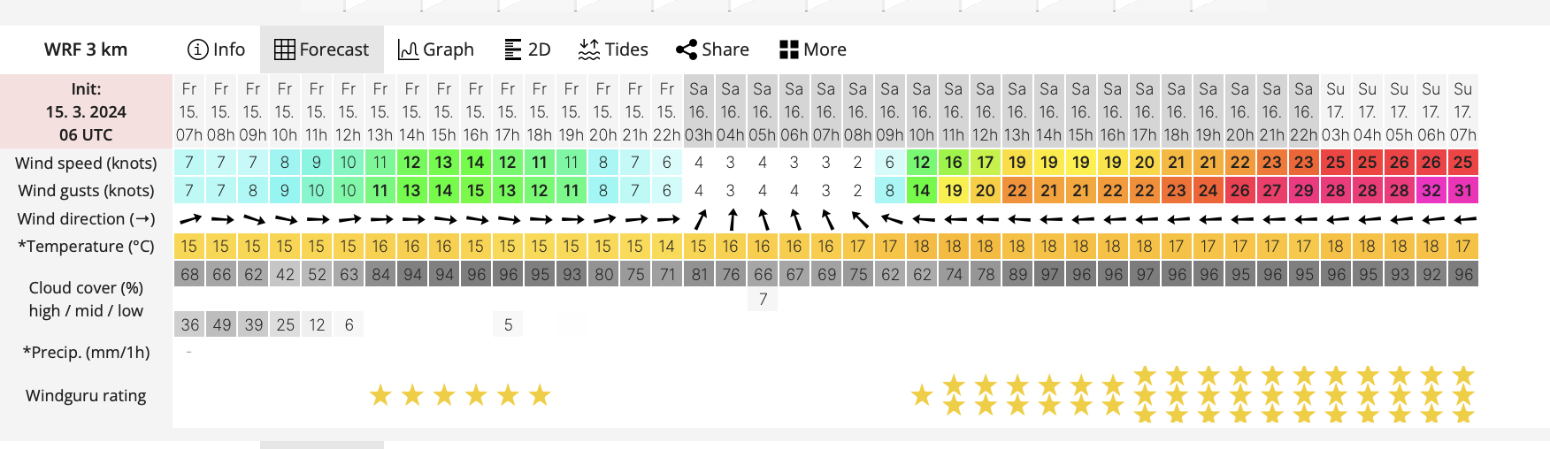Click the north-pointing wind arrow at Sa 04h
1550x449 pixels.
(731, 218)
